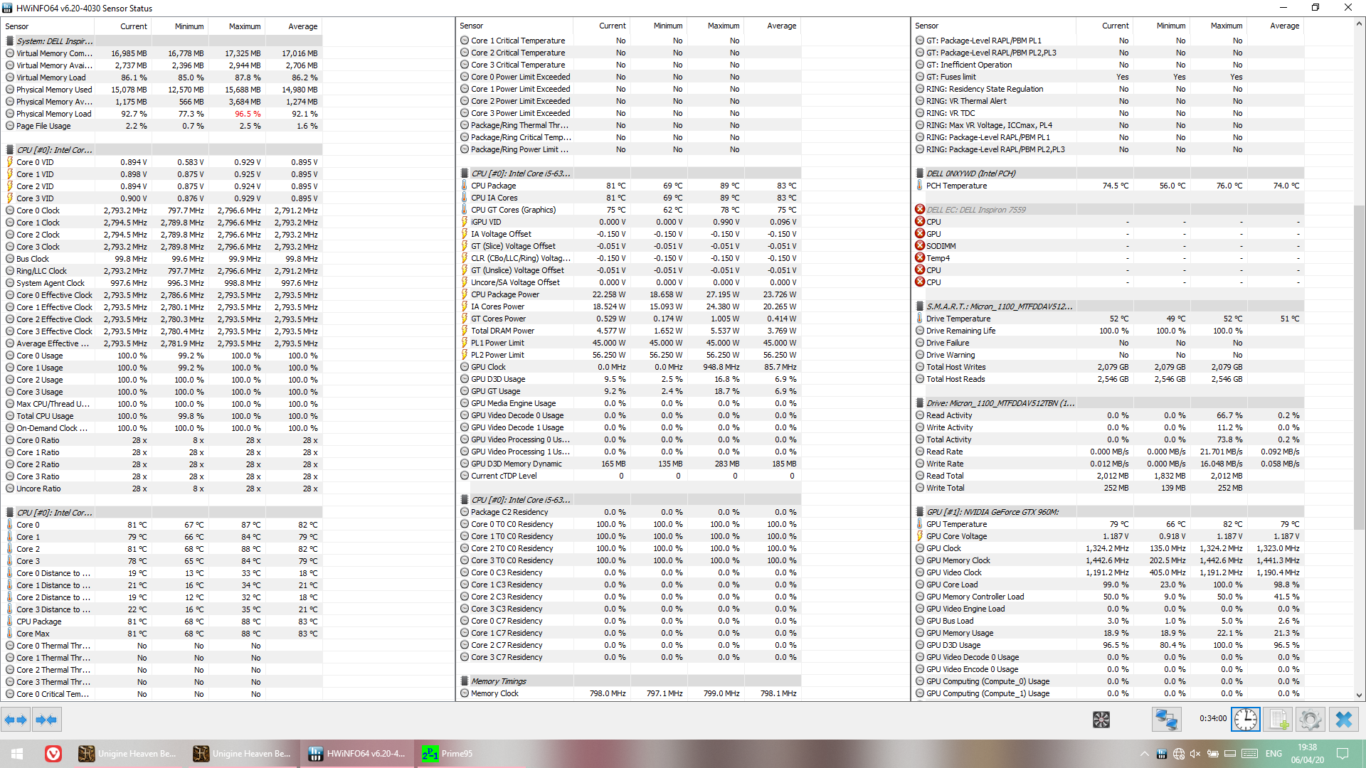Click the Sensor column header in left panel

[x=48, y=26]
